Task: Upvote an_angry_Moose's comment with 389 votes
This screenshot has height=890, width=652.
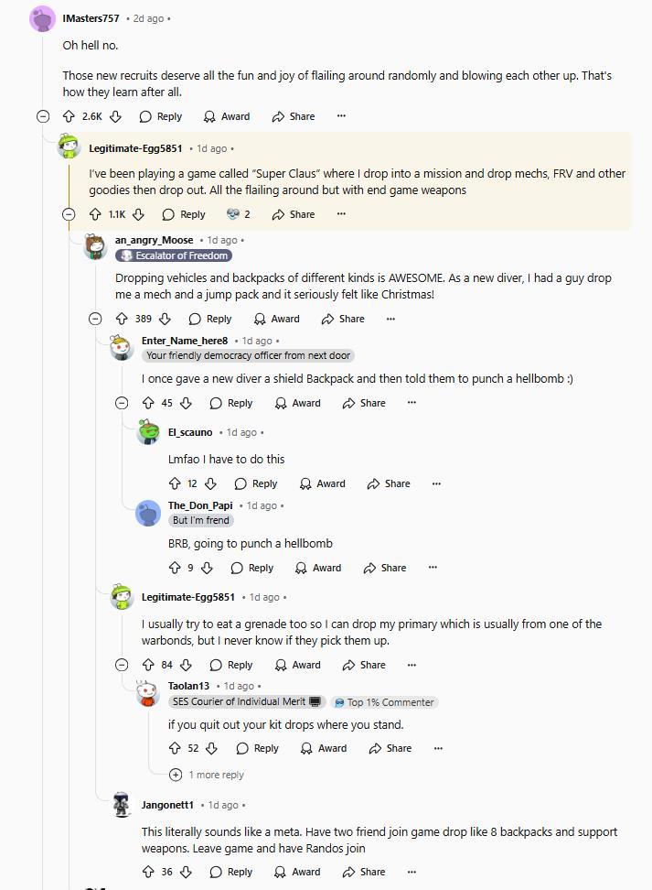Action: pos(122,319)
